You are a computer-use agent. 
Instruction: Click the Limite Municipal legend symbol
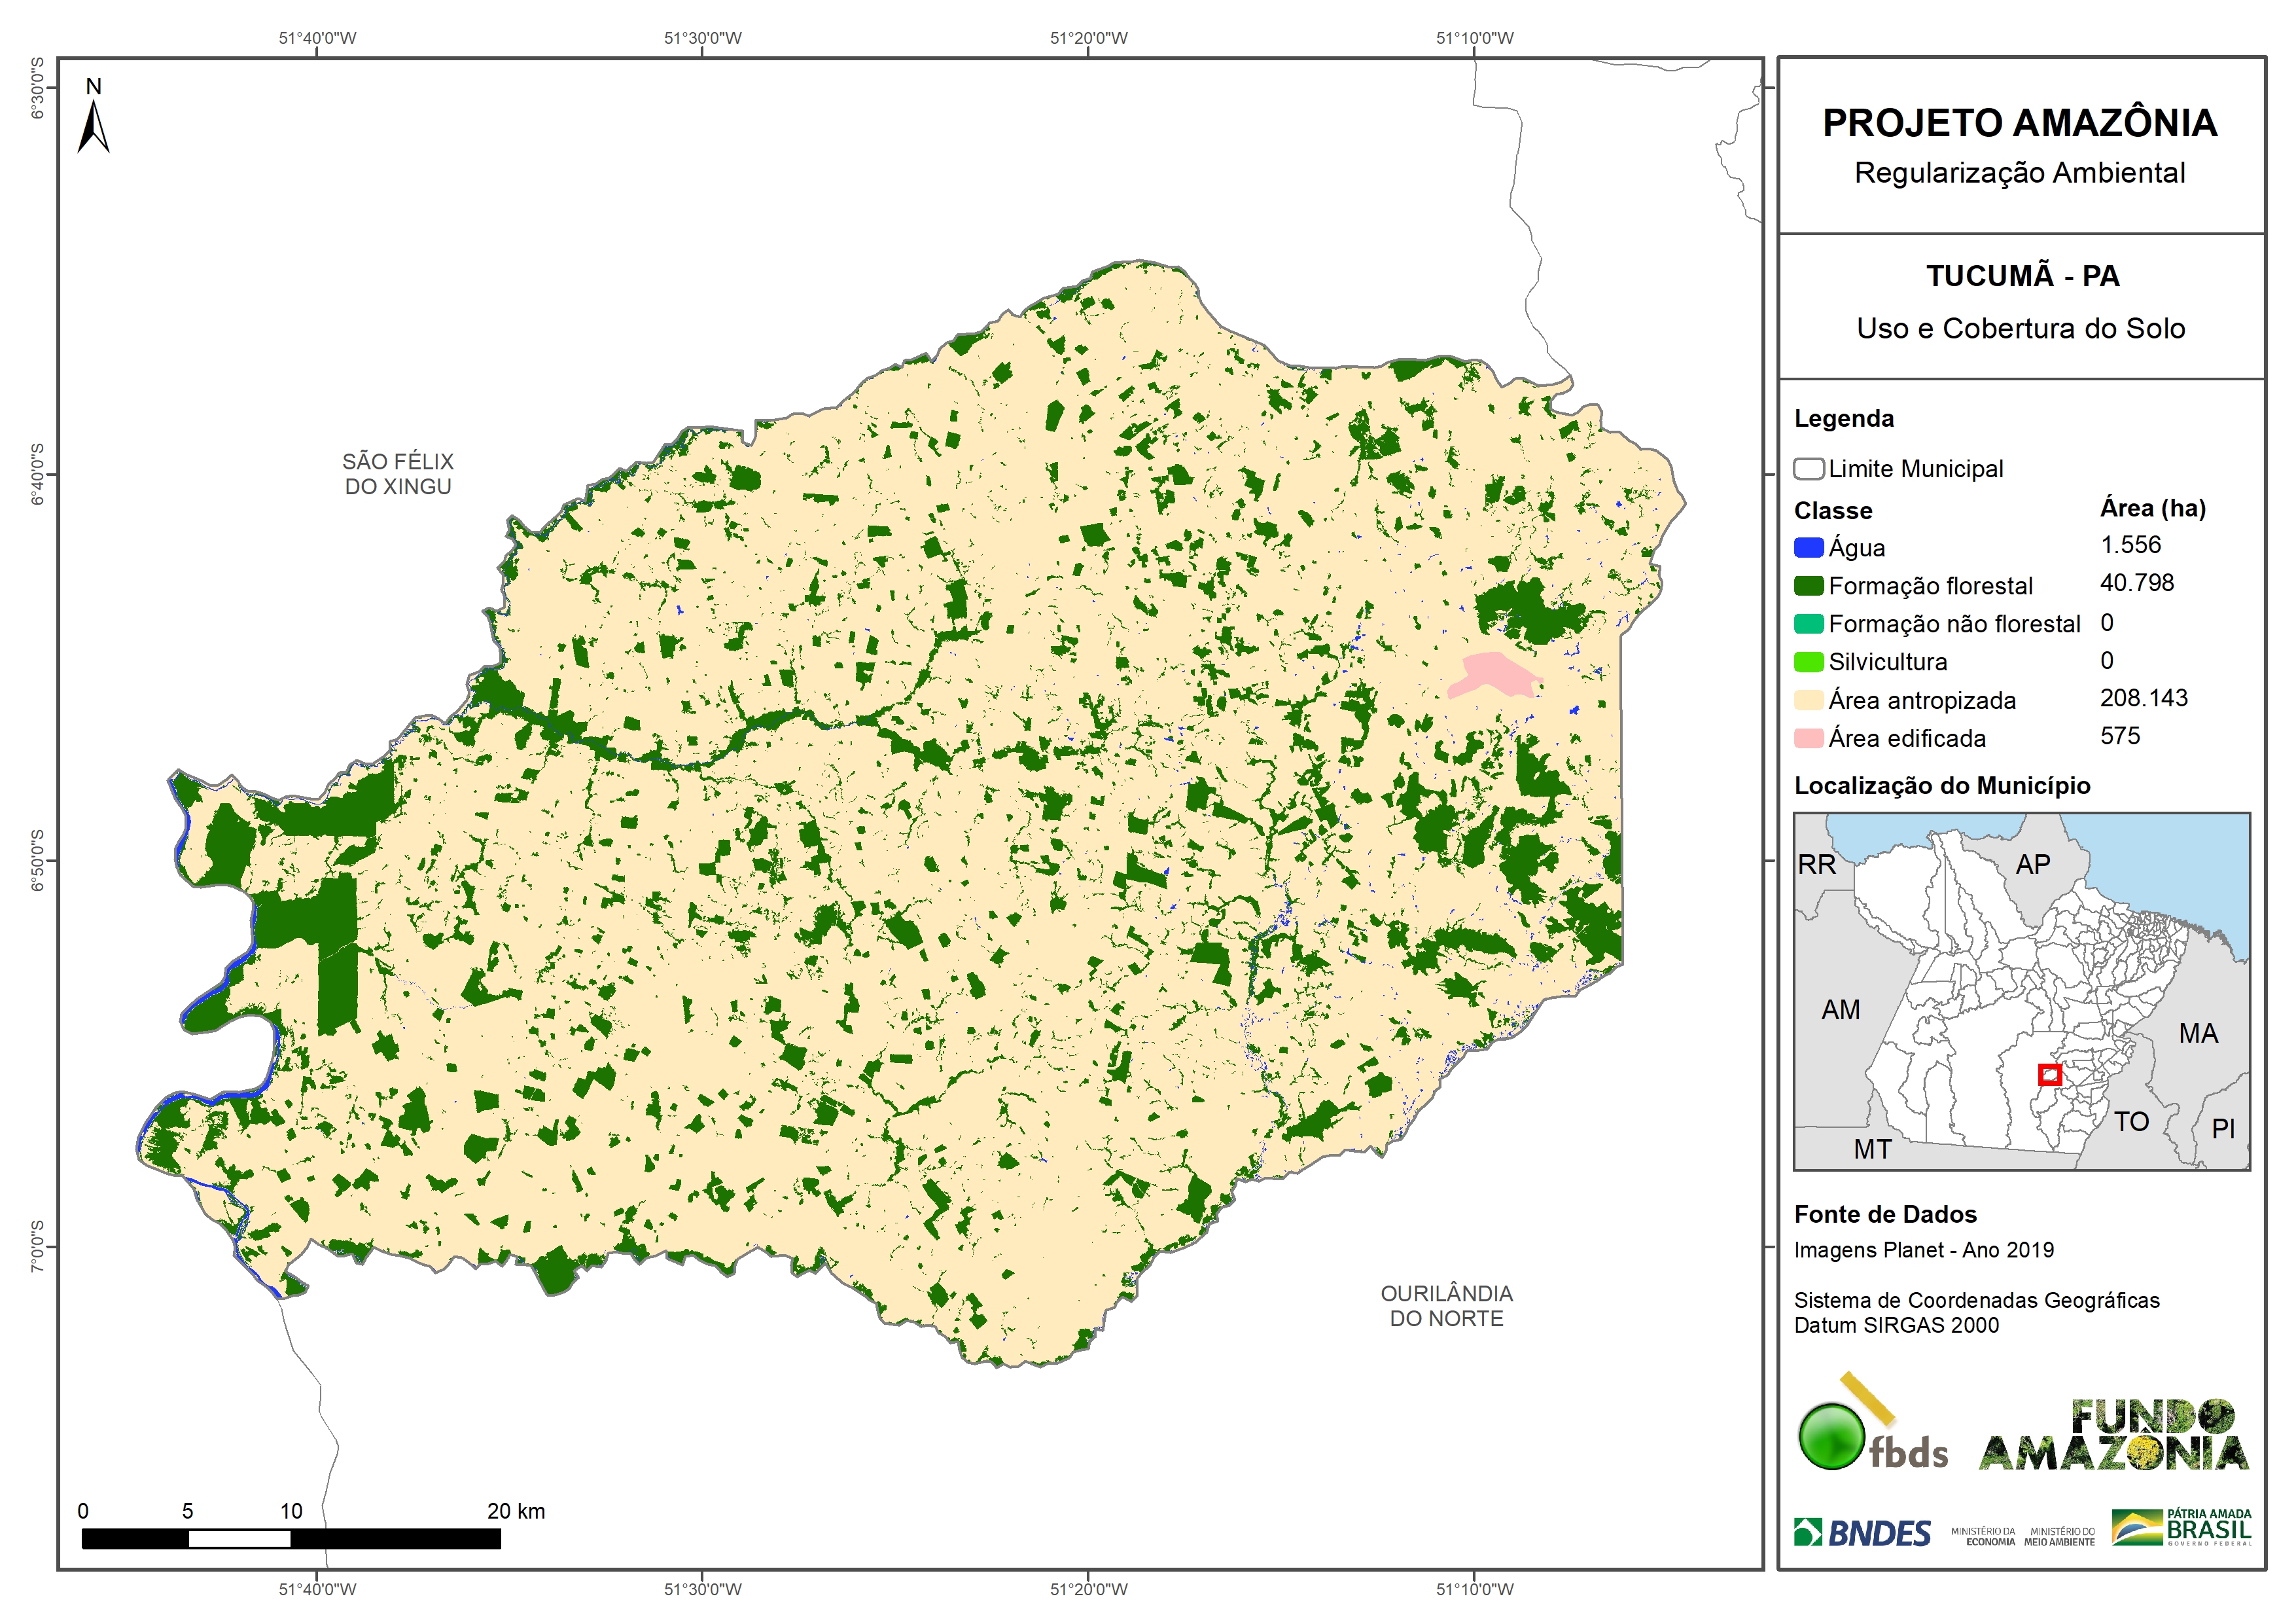click(1808, 468)
